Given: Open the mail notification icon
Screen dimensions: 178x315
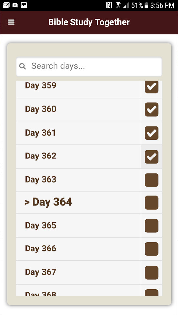Looking at the screenshot, I should 6,6.
